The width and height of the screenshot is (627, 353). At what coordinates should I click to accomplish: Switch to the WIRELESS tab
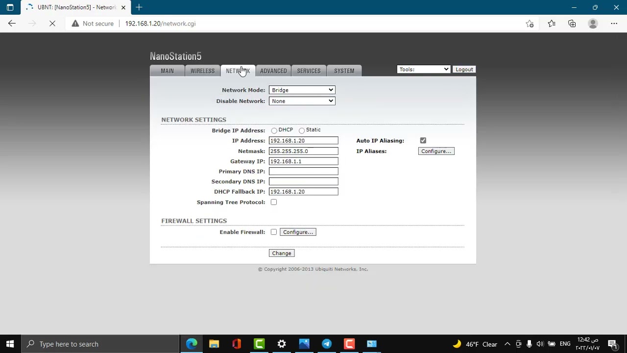(202, 71)
